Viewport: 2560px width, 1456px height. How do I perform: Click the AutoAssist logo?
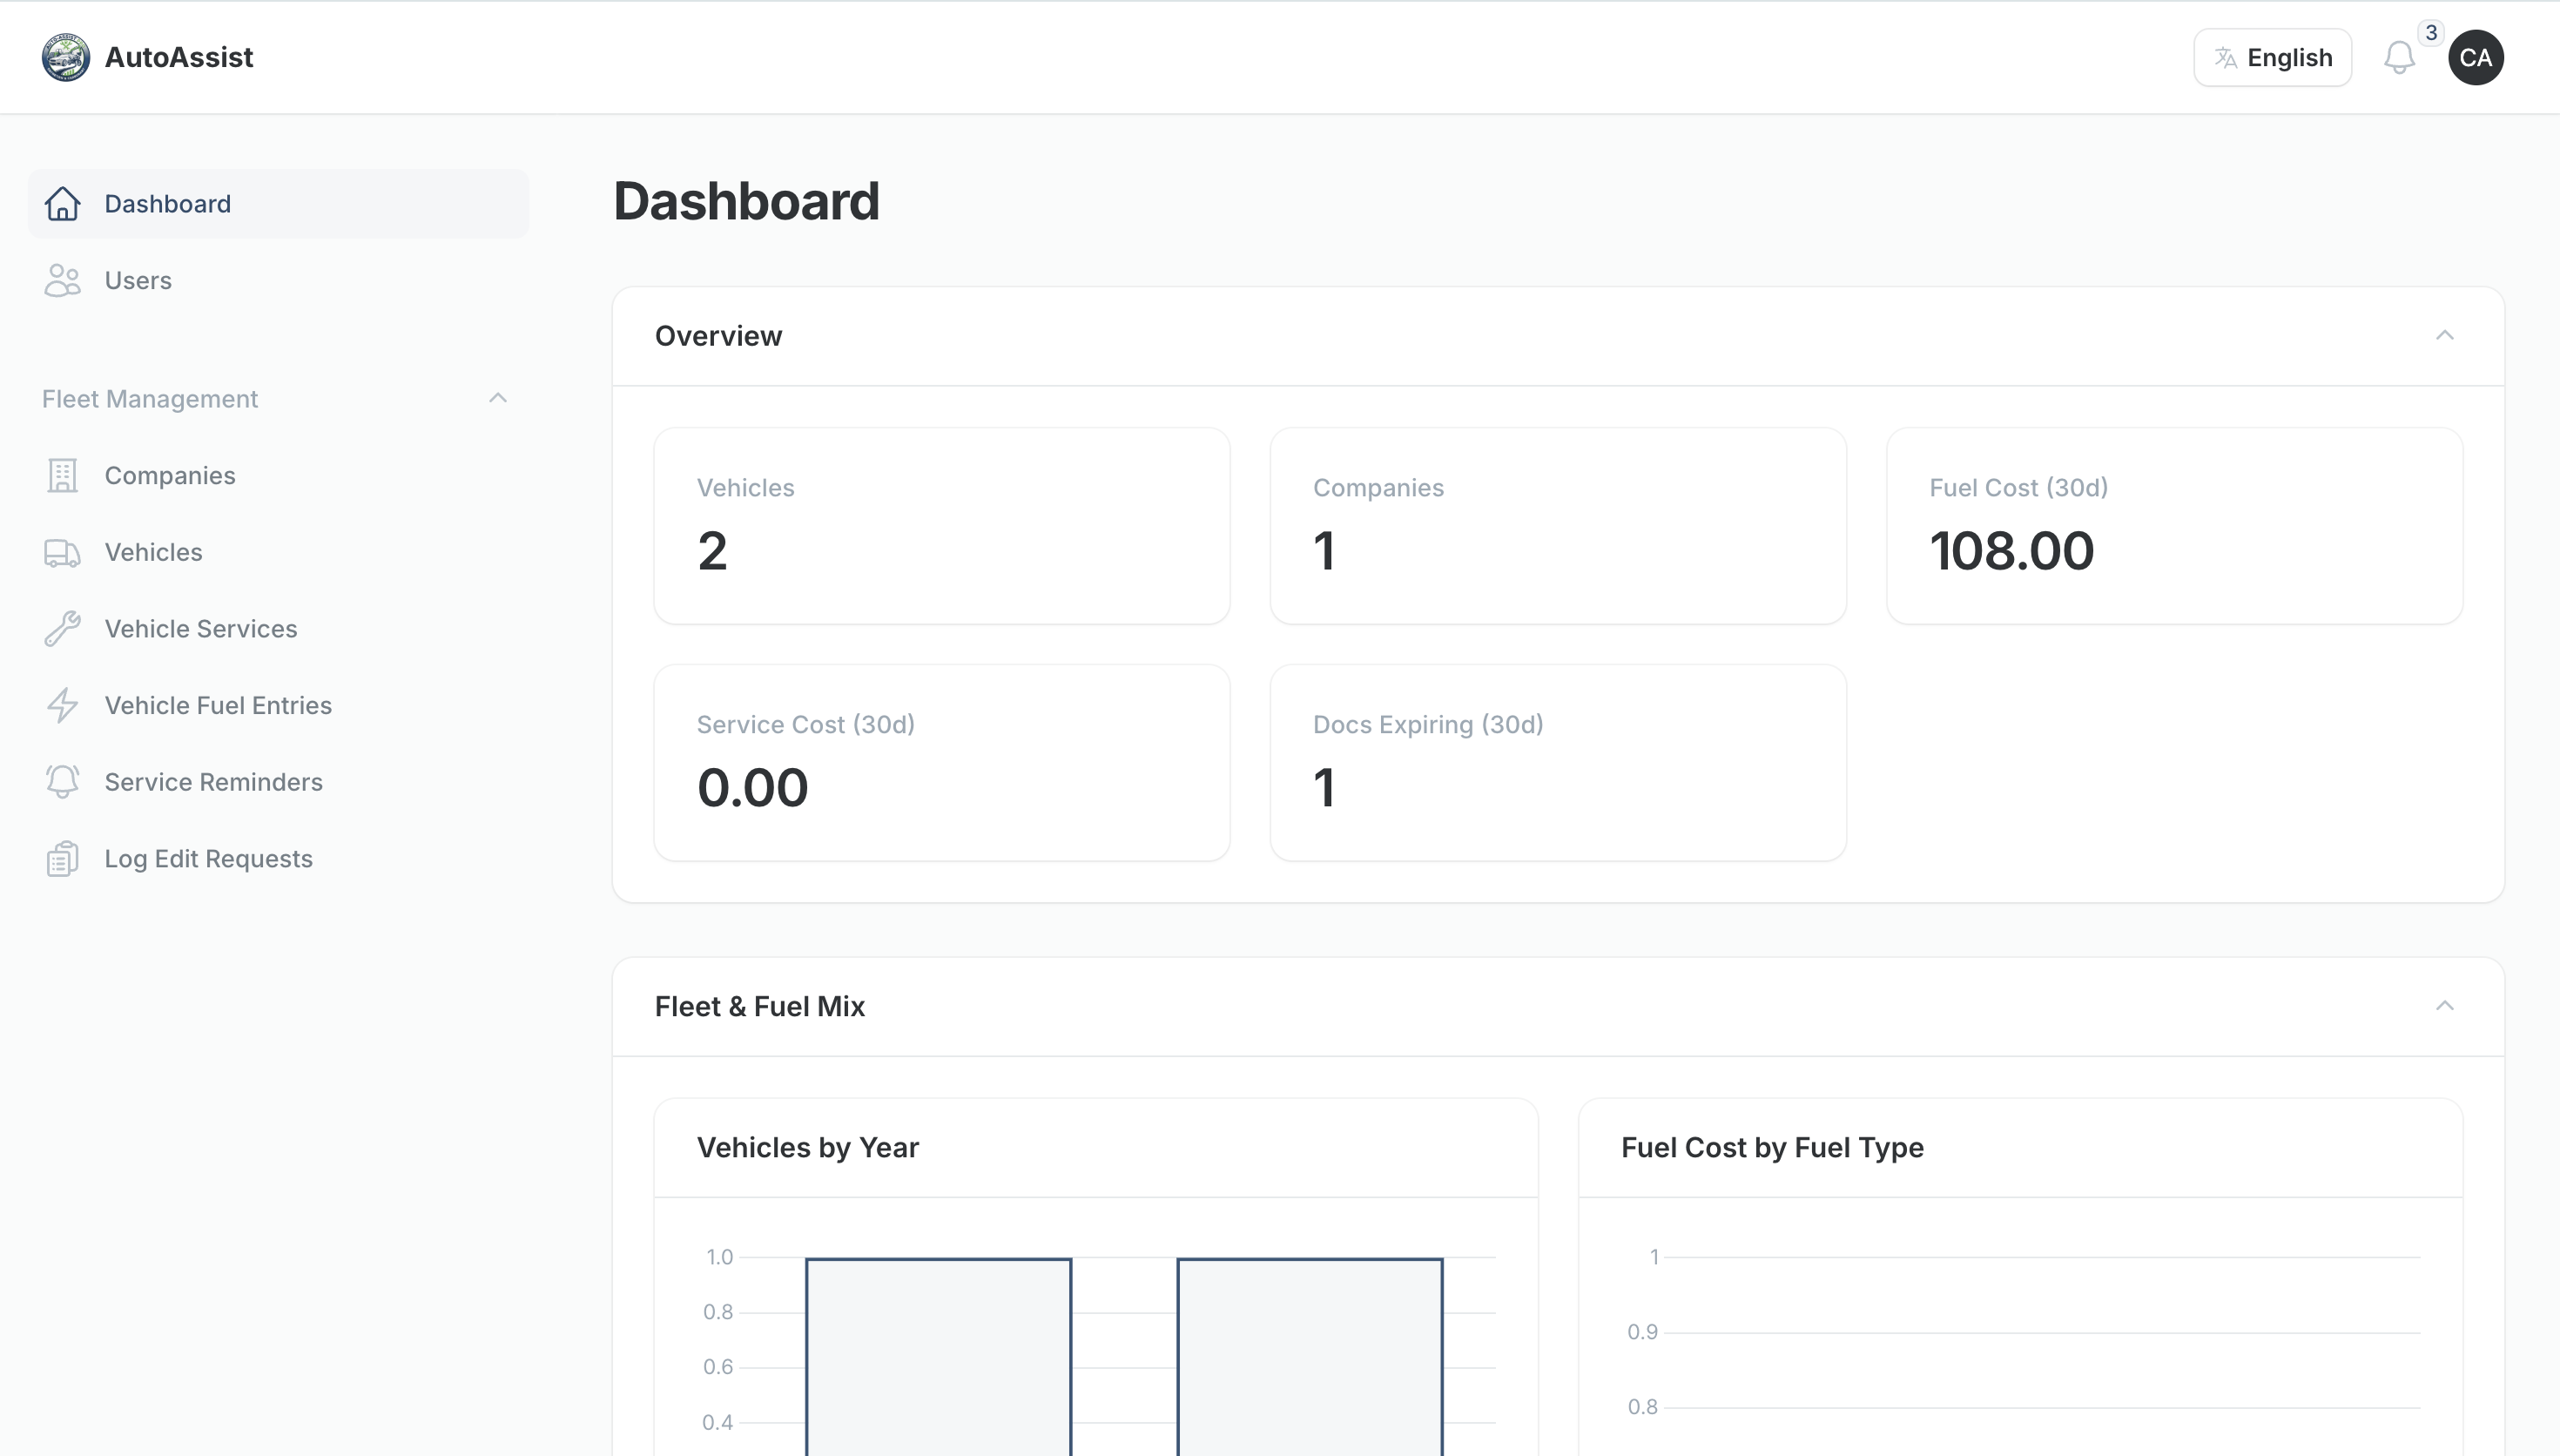(x=64, y=57)
